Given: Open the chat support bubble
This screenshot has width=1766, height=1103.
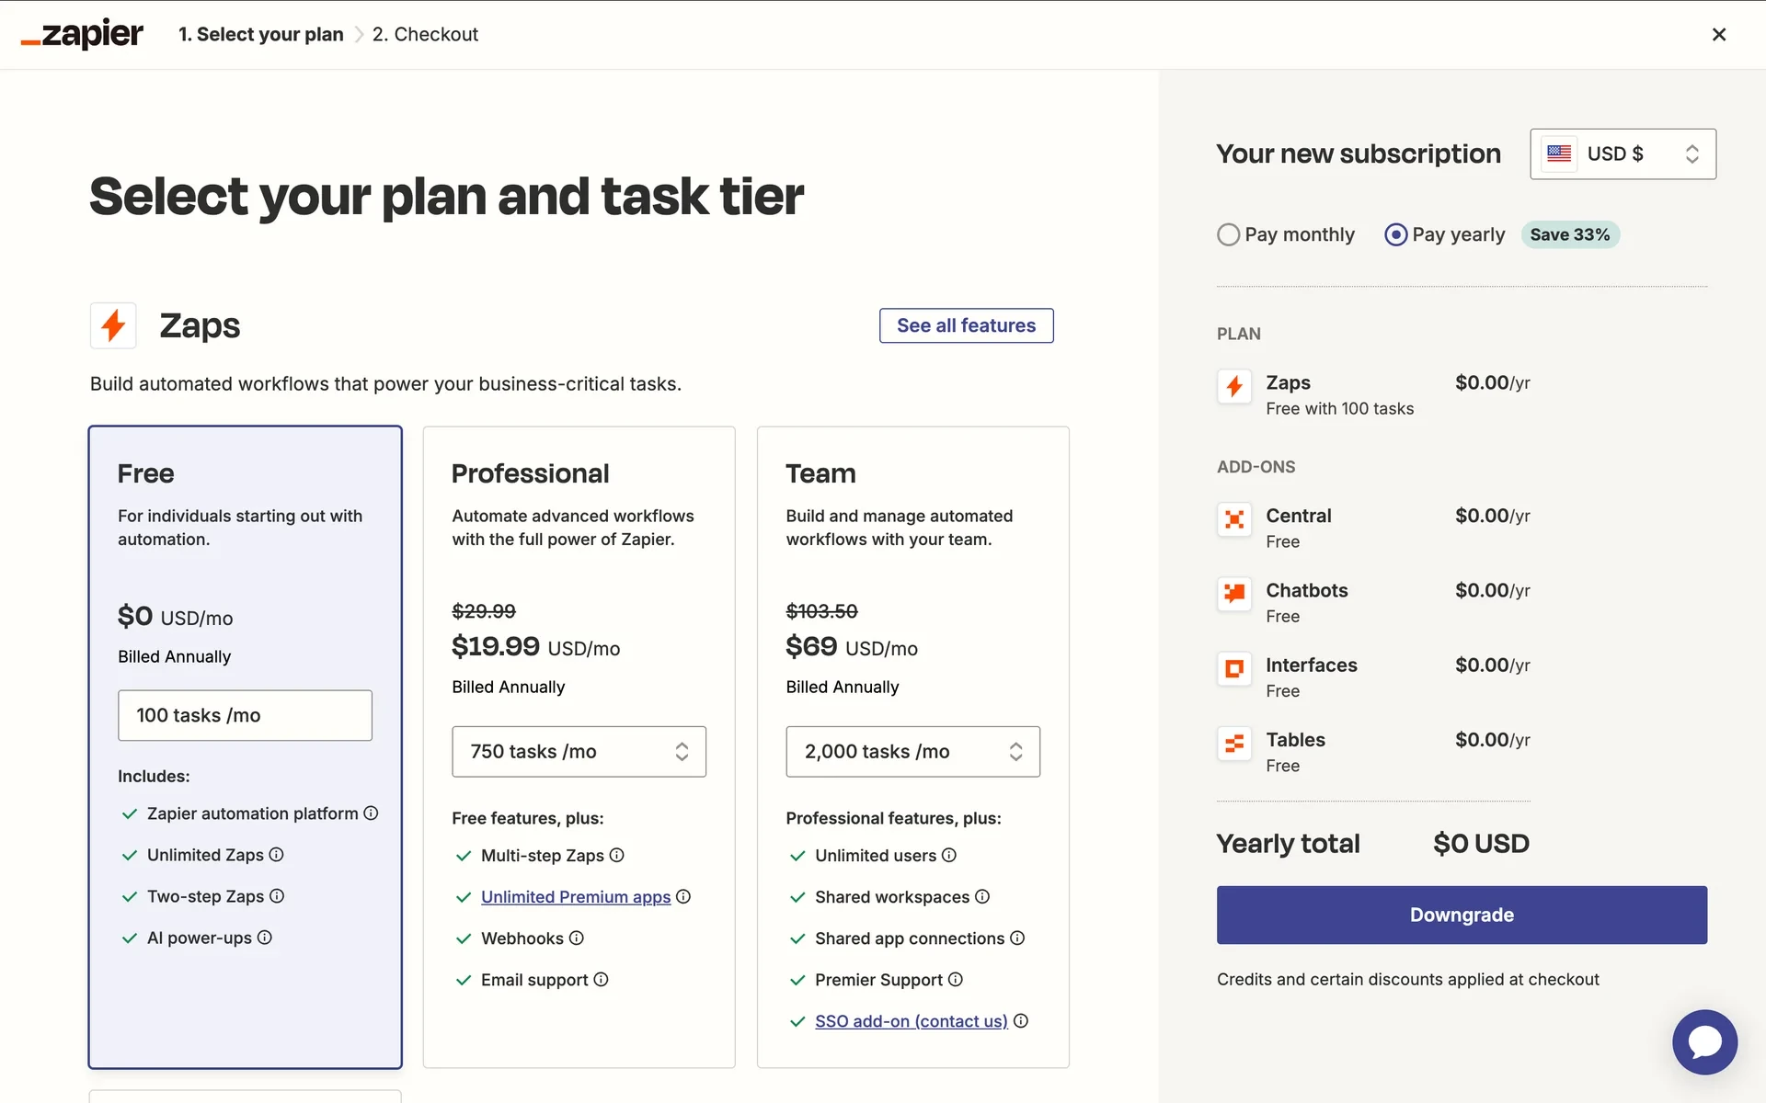Looking at the screenshot, I should point(1704,1042).
